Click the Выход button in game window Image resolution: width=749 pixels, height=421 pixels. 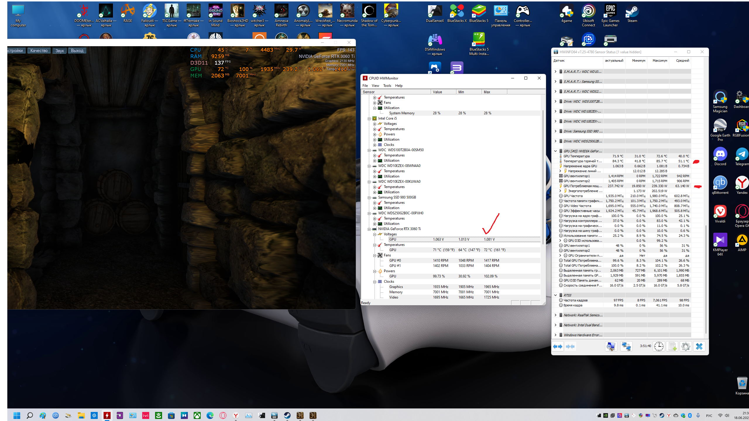(x=77, y=51)
